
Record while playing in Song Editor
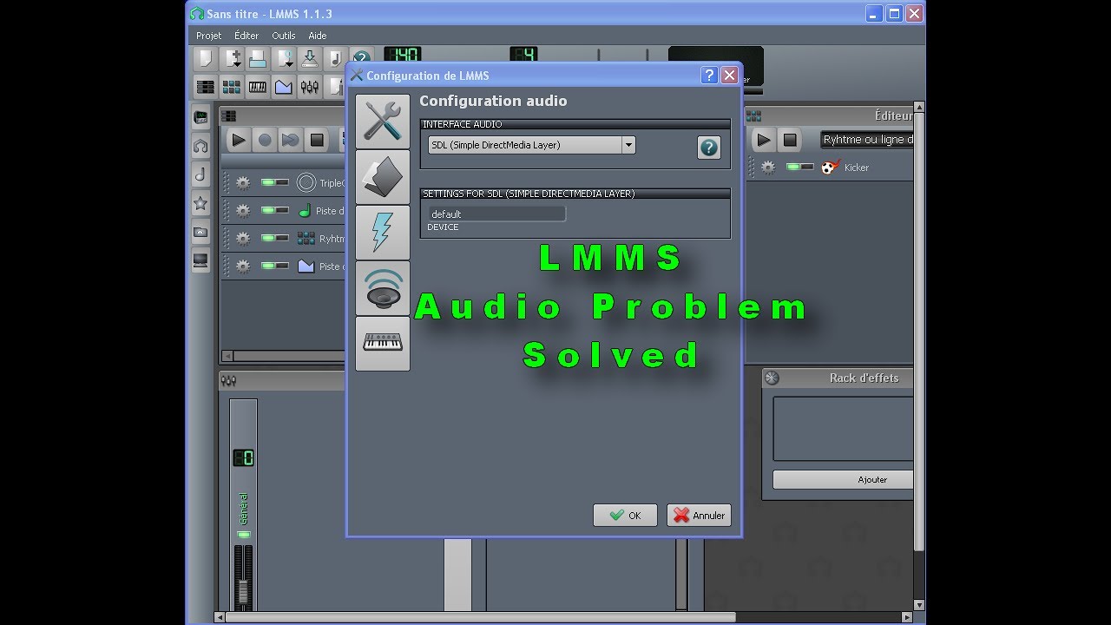(x=291, y=140)
